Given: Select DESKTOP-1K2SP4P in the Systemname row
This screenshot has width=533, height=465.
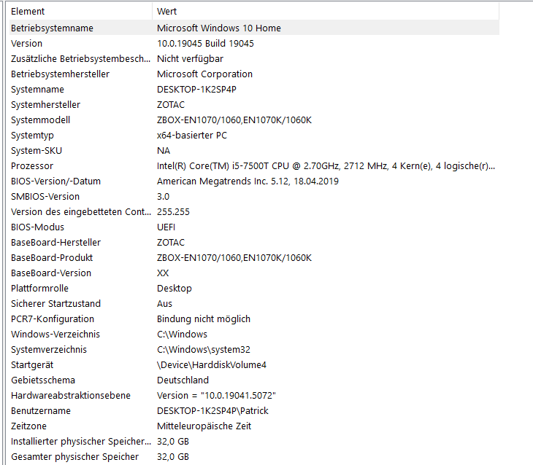Looking at the screenshot, I should click(x=196, y=89).
